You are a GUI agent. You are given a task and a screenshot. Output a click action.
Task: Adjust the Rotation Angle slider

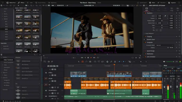[x=162, y=21]
